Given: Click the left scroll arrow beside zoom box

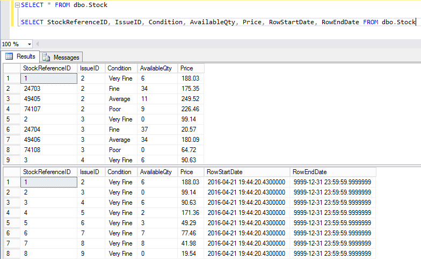Looking at the screenshot, I should [x=38, y=44].
